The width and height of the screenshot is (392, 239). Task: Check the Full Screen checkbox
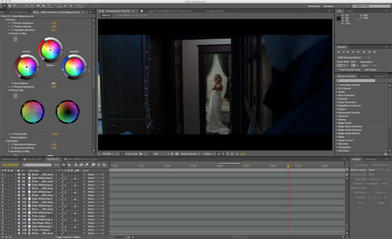(x=363, y=70)
